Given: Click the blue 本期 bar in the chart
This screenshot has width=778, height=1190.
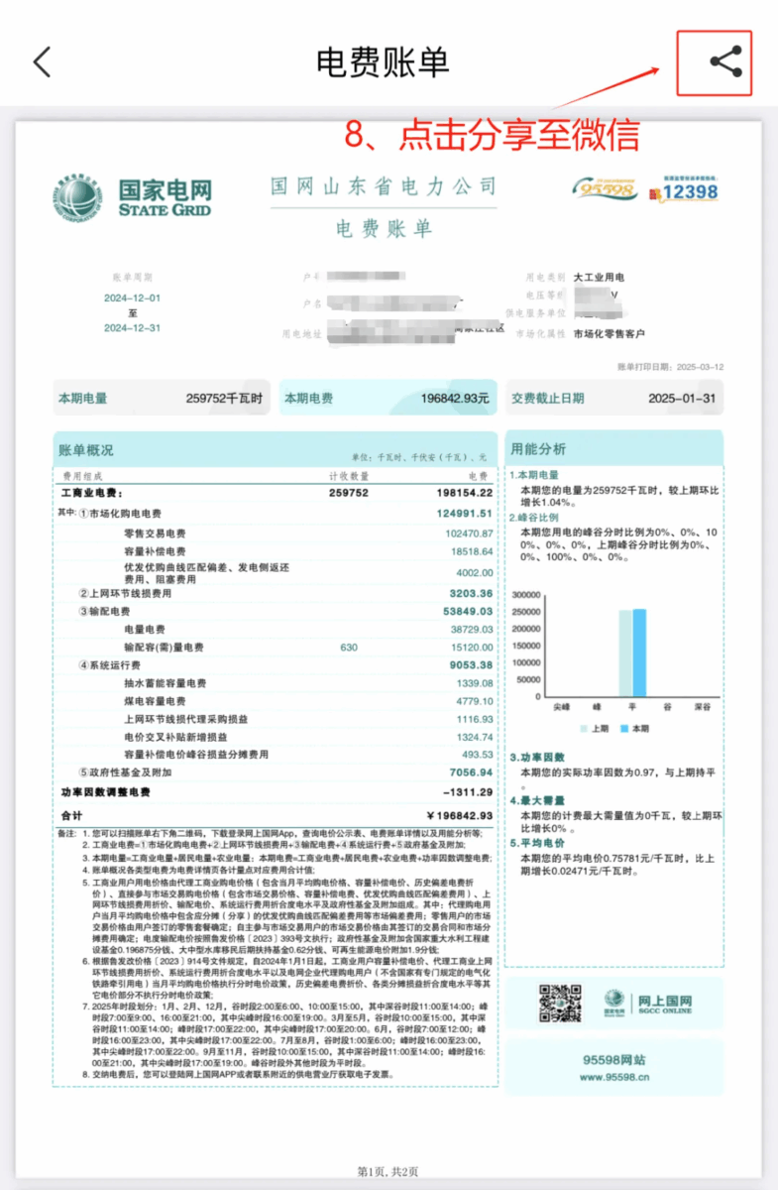Looking at the screenshot, I should [x=638, y=654].
